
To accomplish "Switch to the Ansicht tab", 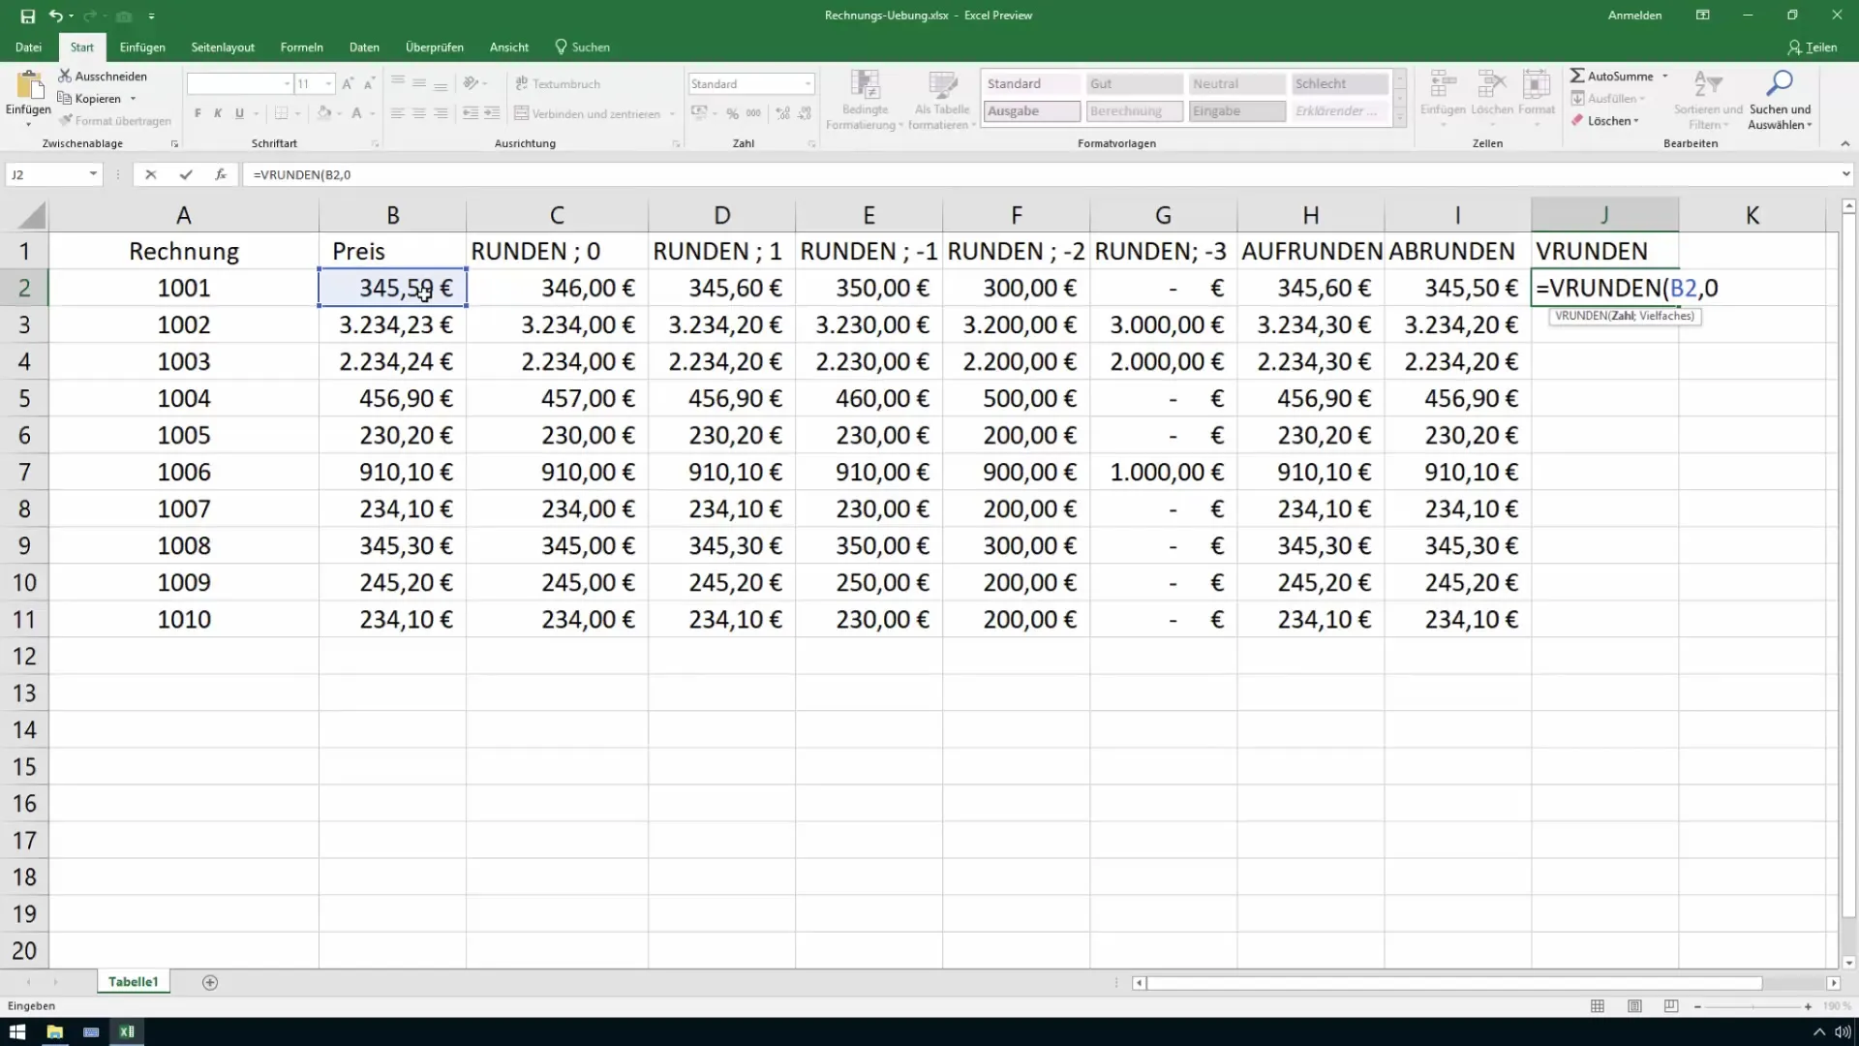I will [x=509, y=46].
